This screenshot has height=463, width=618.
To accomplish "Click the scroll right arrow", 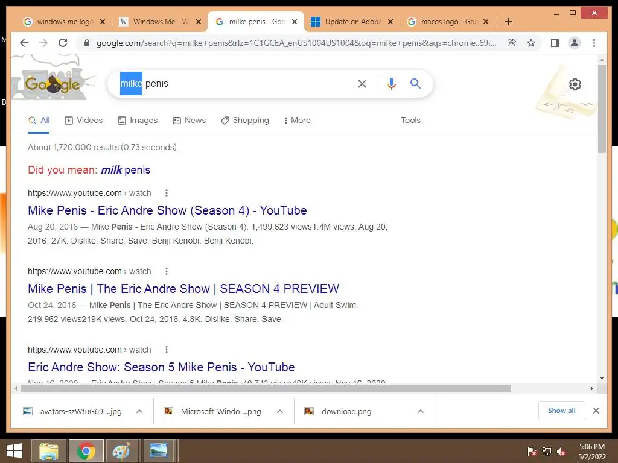I will pyautogui.click(x=591, y=389).
